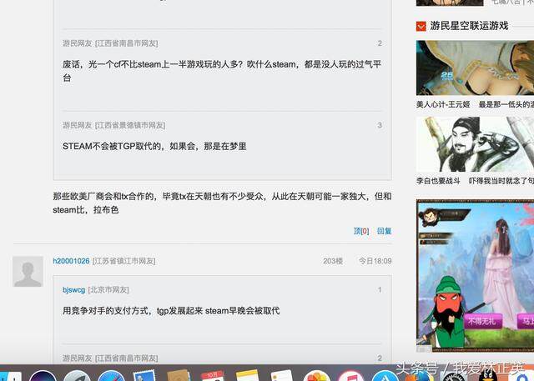Image resolution: width=534 pixels, height=381 pixels.
Task: Open Launchpad rocket icon in dock
Action: tap(77, 375)
